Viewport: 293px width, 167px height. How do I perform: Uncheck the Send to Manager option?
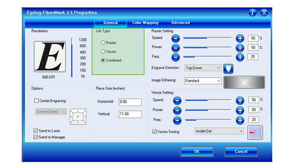pyautogui.click(x=36, y=137)
